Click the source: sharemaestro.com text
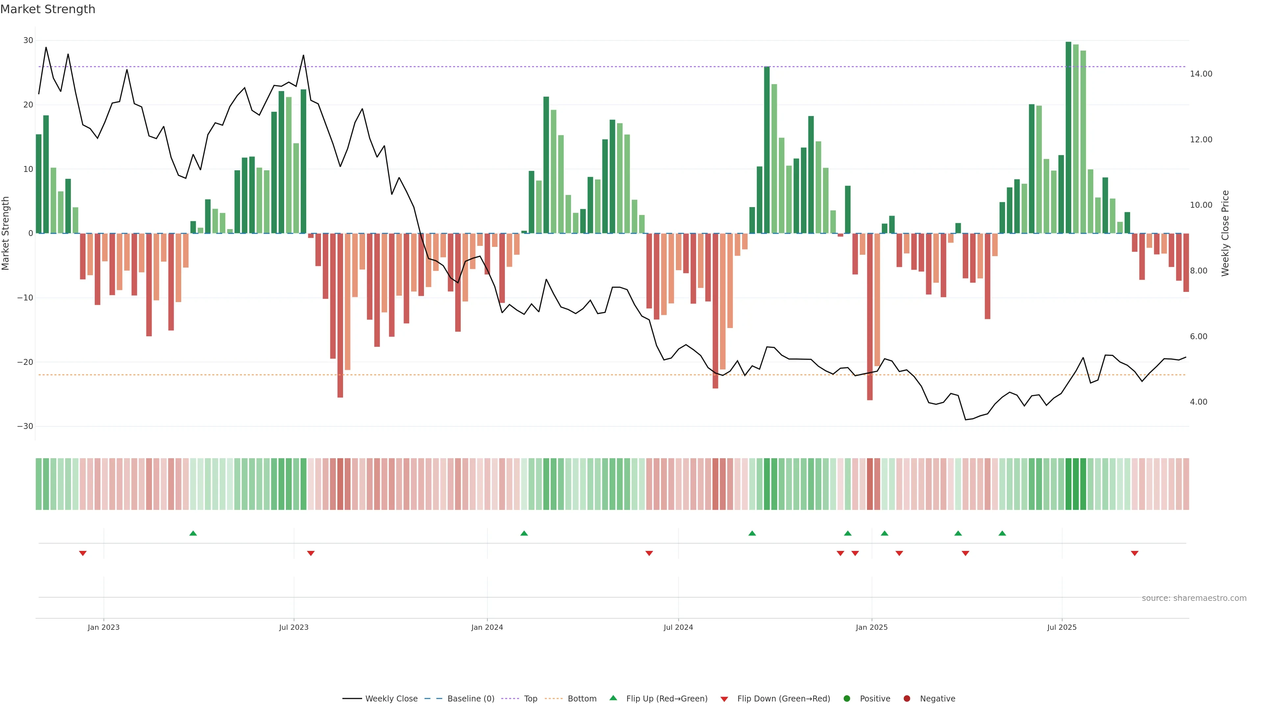Screen dimensions: 1263x710 click(x=1194, y=598)
